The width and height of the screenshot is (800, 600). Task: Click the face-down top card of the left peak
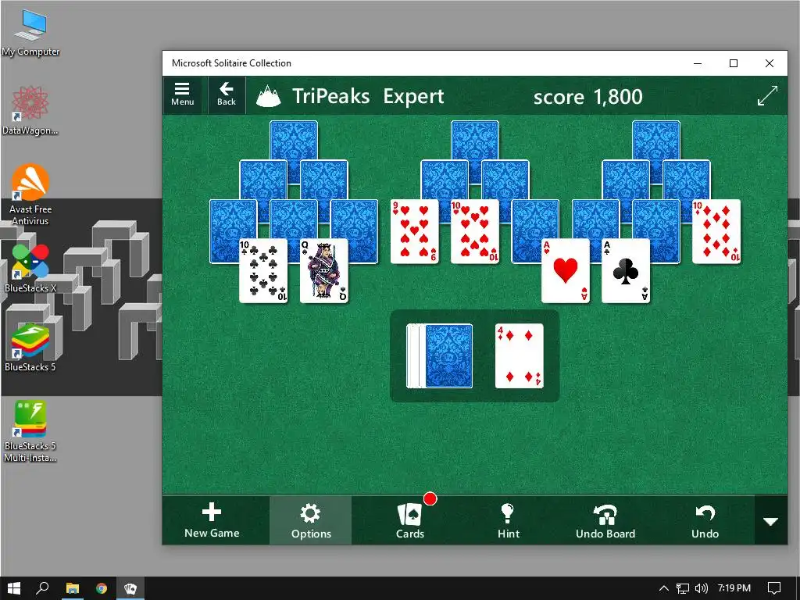coord(294,139)
